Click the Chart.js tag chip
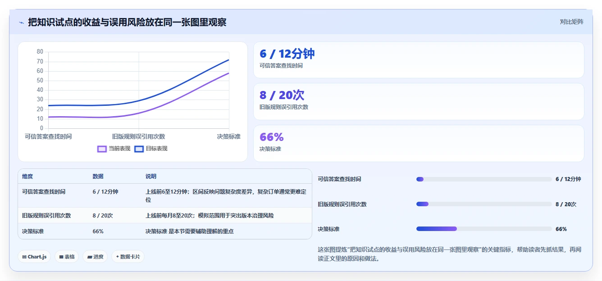The image size is (602, 281). click(x=34, y=257)
